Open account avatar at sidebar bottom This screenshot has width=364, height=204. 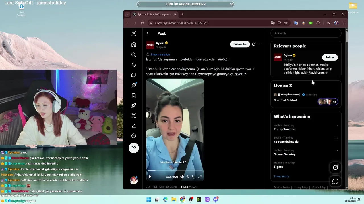coord(134,180)
